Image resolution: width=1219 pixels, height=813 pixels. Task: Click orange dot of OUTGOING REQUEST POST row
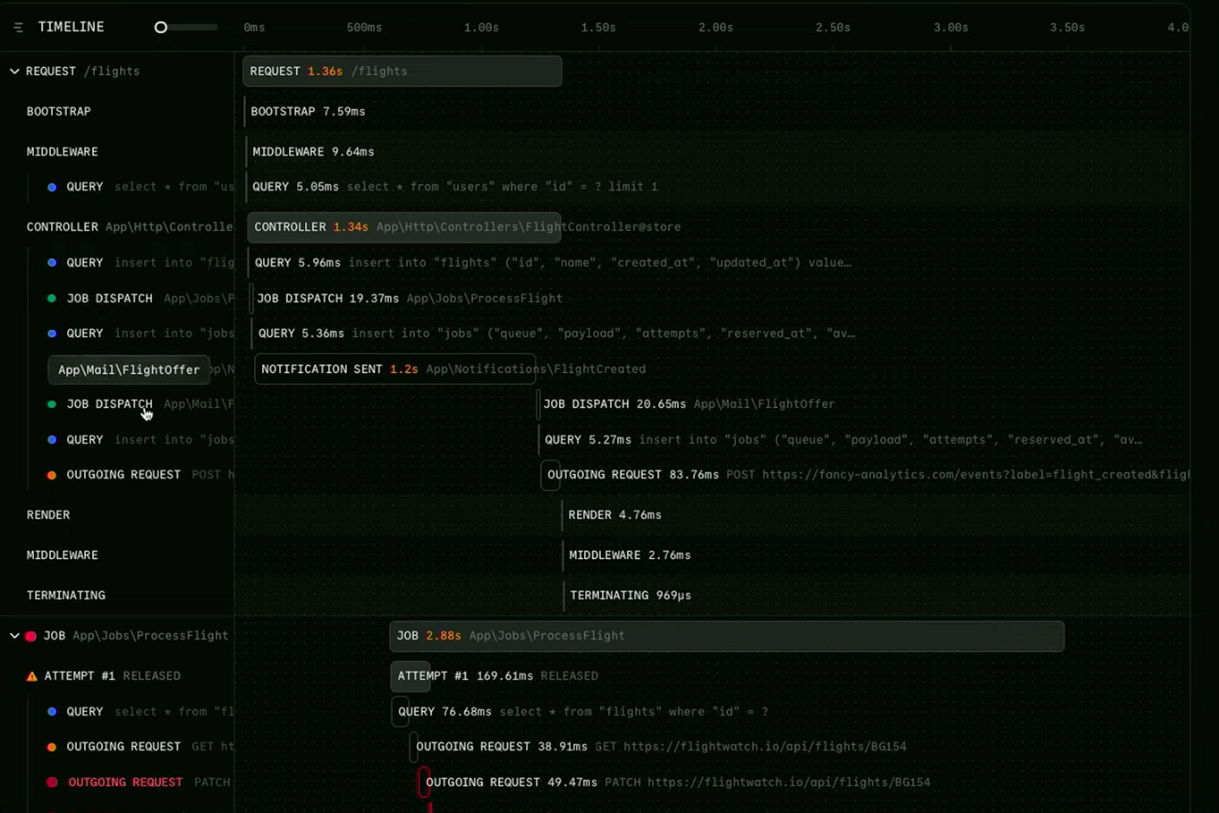coord(52,475)
